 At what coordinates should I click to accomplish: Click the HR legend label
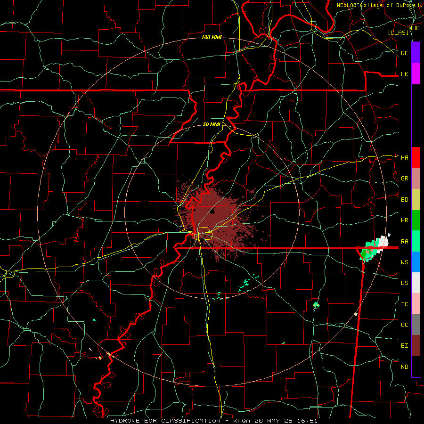(404, 220)
